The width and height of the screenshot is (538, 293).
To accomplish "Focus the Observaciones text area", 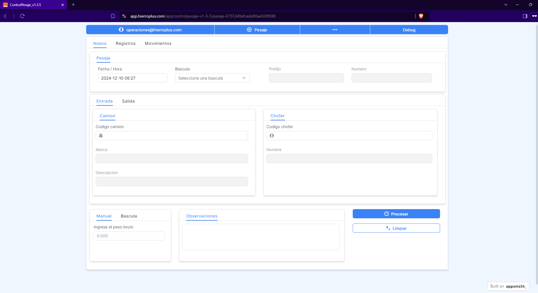I will click(x=261, y=237).
